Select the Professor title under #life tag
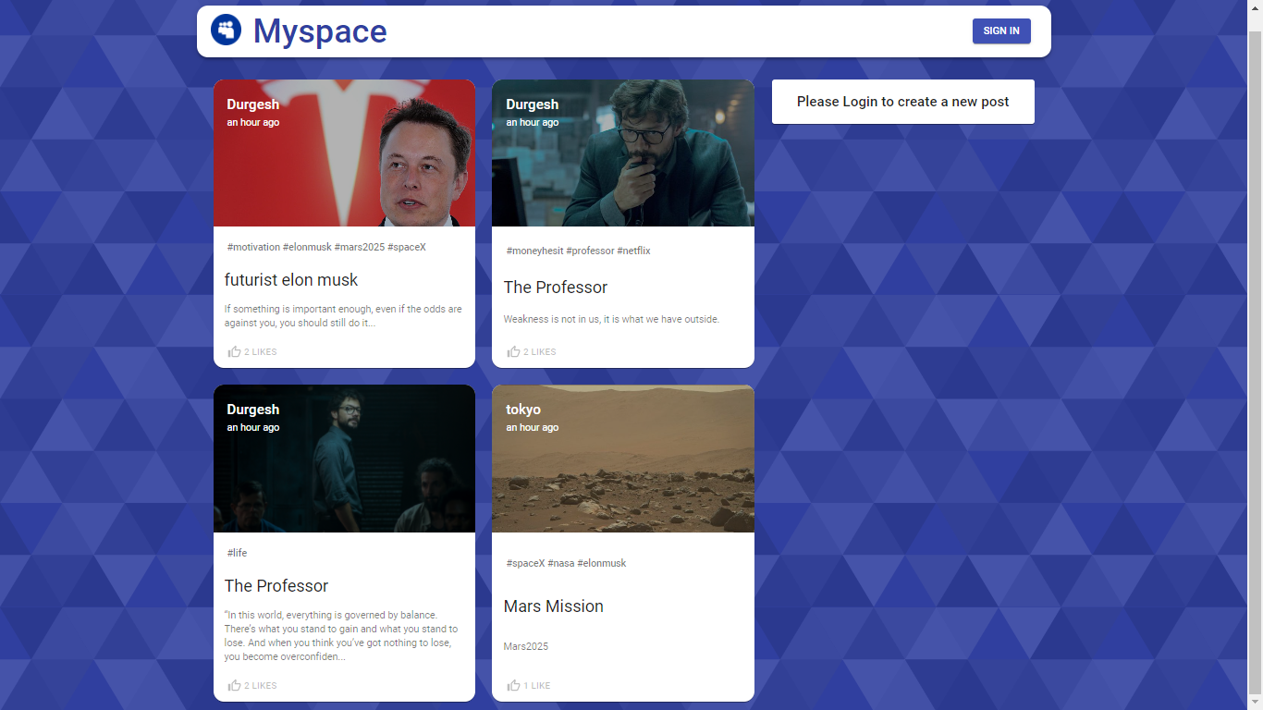Viewport: 1263px width, 710px height. (x=276, y=585)
